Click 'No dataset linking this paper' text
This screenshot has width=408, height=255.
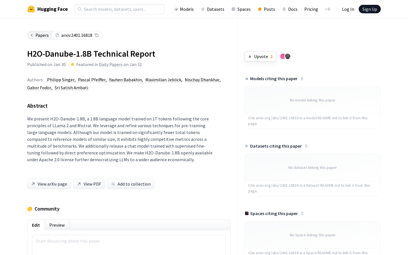pyautogui.click(x=313, y=167)
